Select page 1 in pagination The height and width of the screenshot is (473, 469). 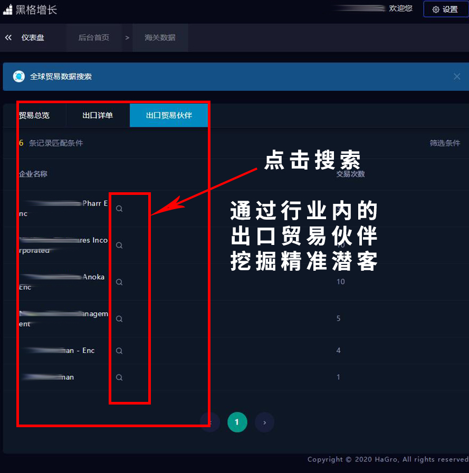[237, 422]
